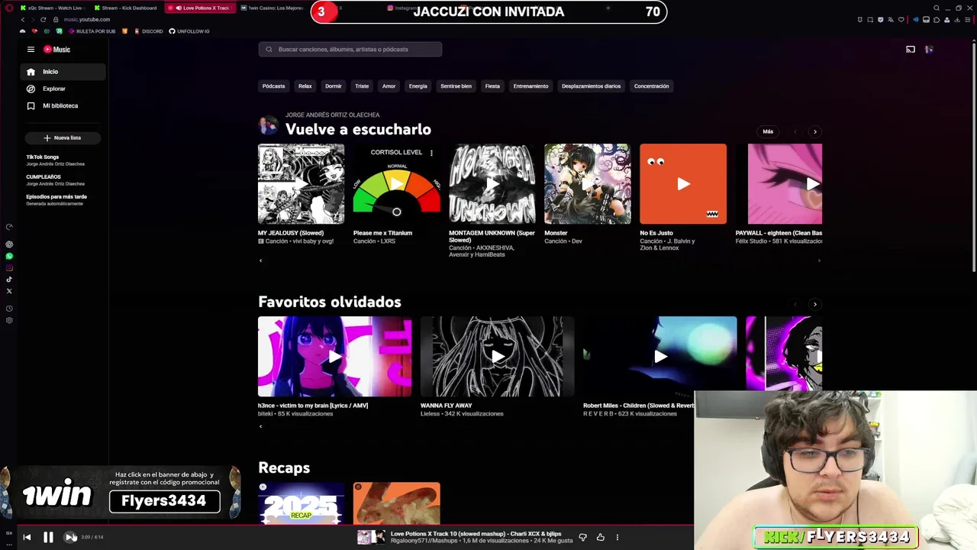The width and height of the screenshot is (977, 550).
Task: Open WhatsApp in browser sidebar
Action: 9,257
